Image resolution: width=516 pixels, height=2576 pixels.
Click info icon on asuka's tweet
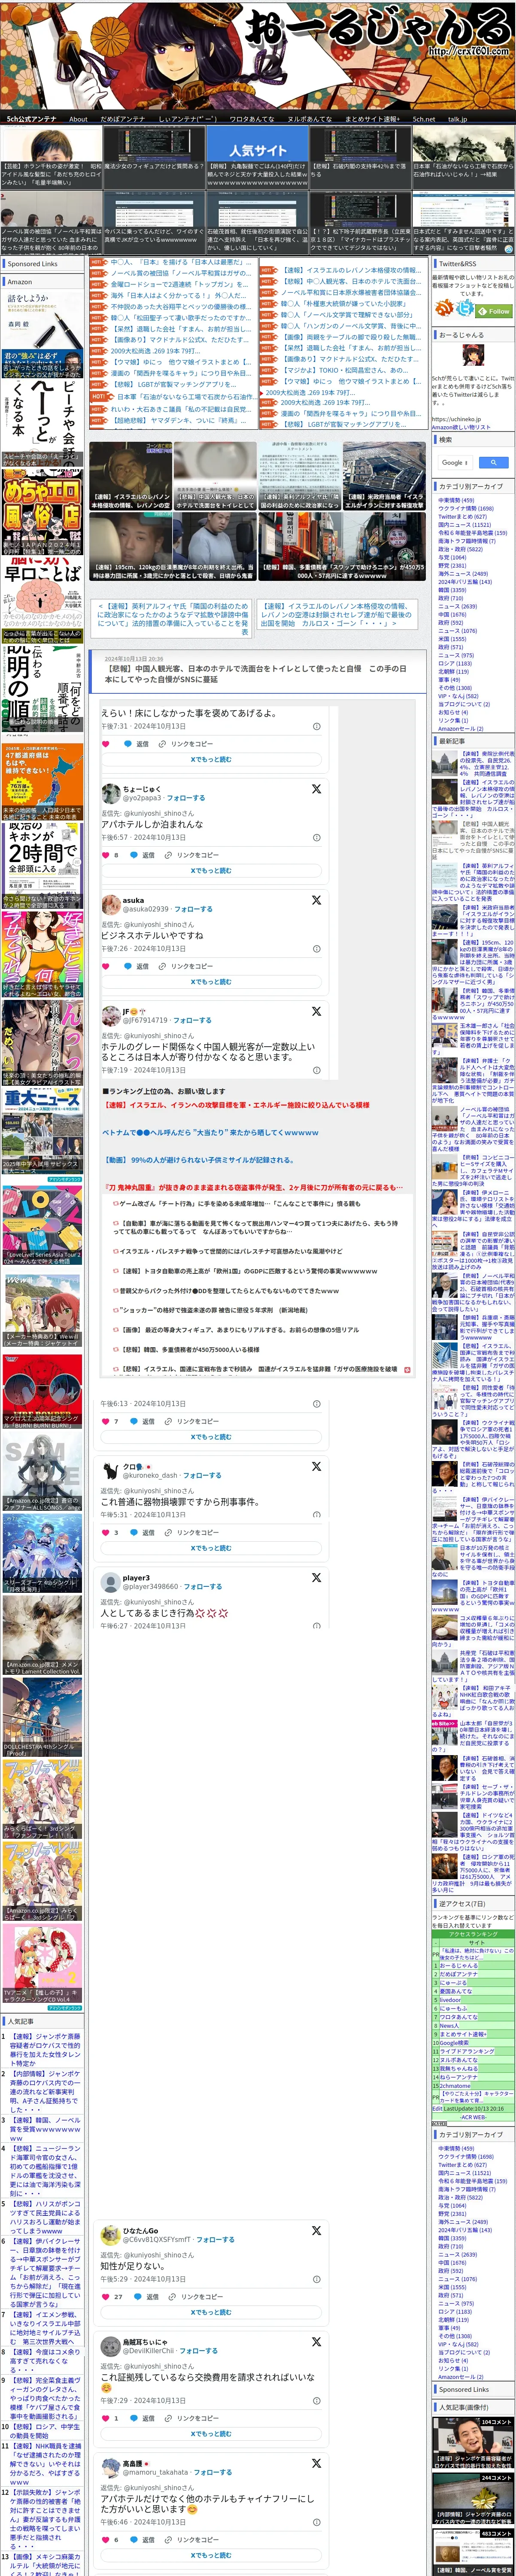(x=317, y=948)
